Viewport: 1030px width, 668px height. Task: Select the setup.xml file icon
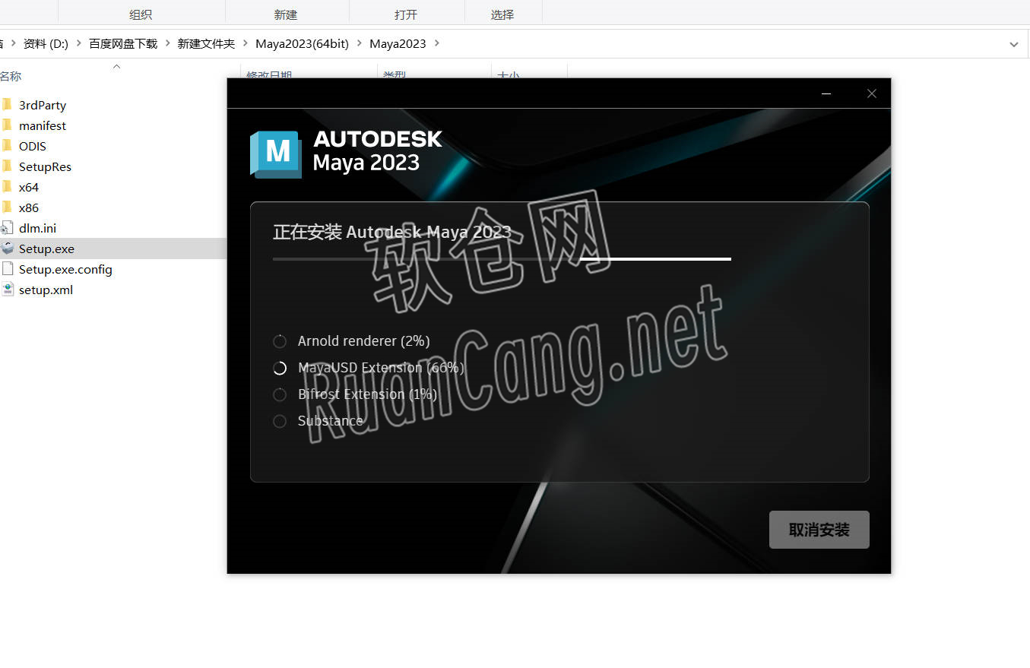[x=7, y=290]
